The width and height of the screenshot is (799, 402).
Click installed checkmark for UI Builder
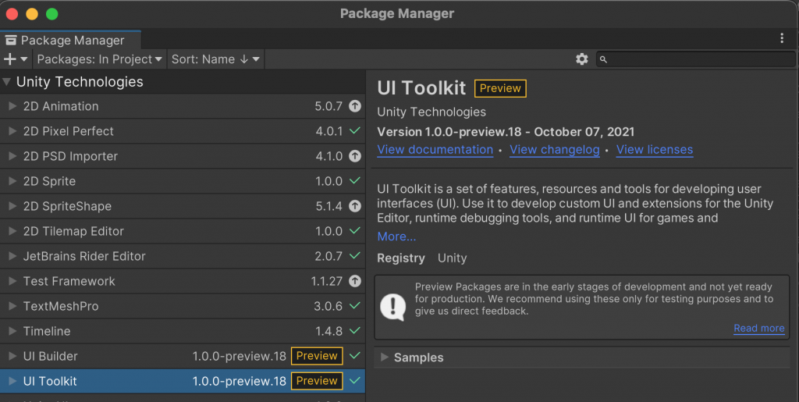coord(355,355)
